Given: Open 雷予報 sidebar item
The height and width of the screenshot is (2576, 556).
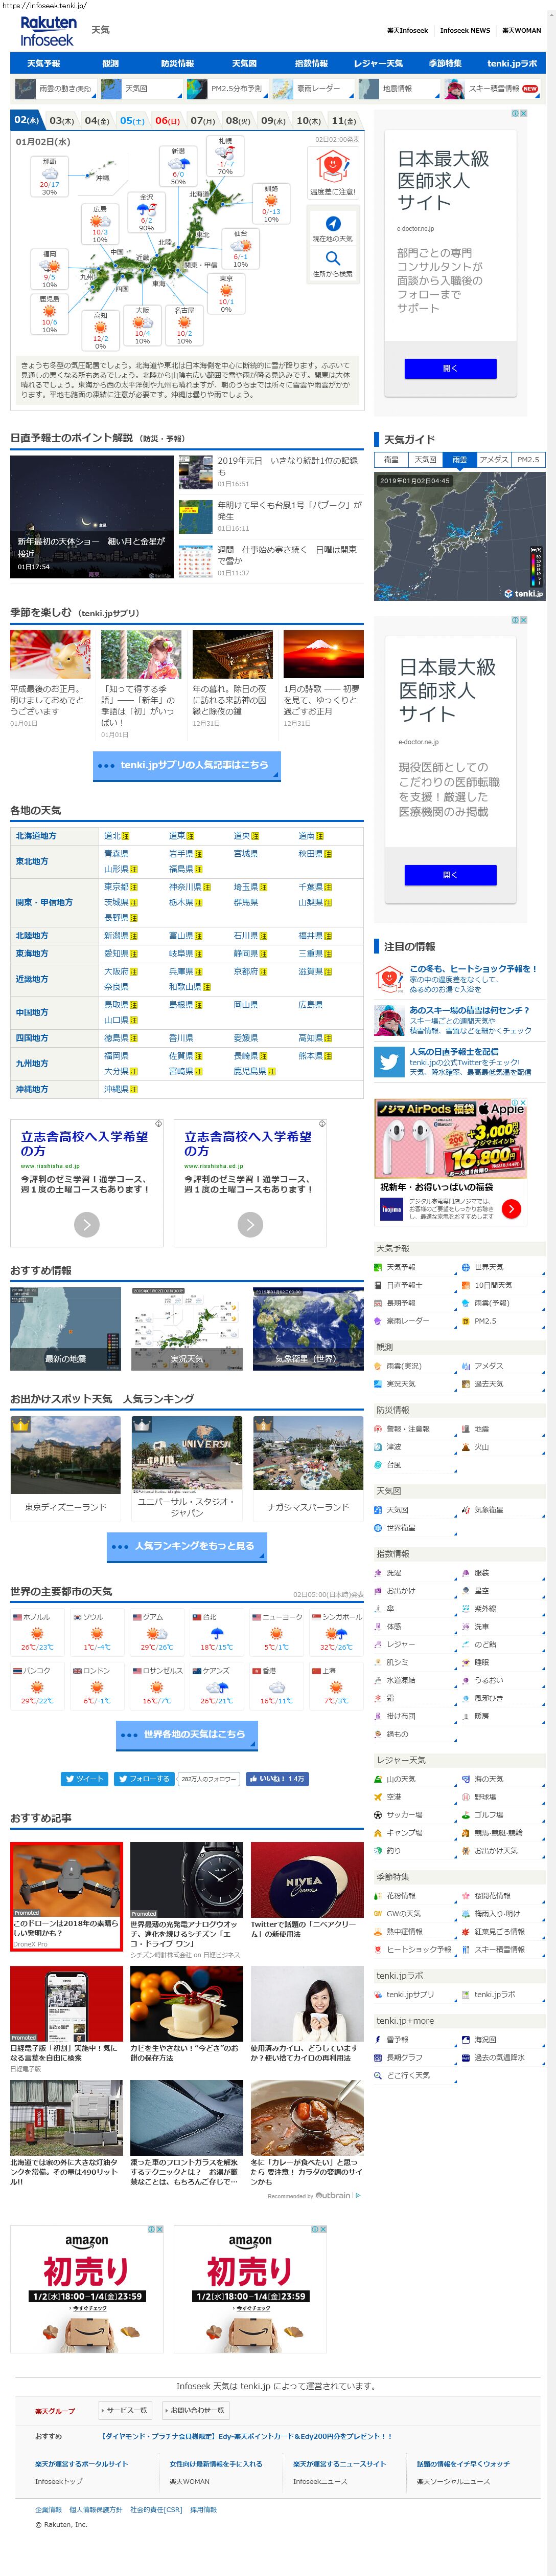Looking at the screenshot, I should click(x=397, y=2040).
